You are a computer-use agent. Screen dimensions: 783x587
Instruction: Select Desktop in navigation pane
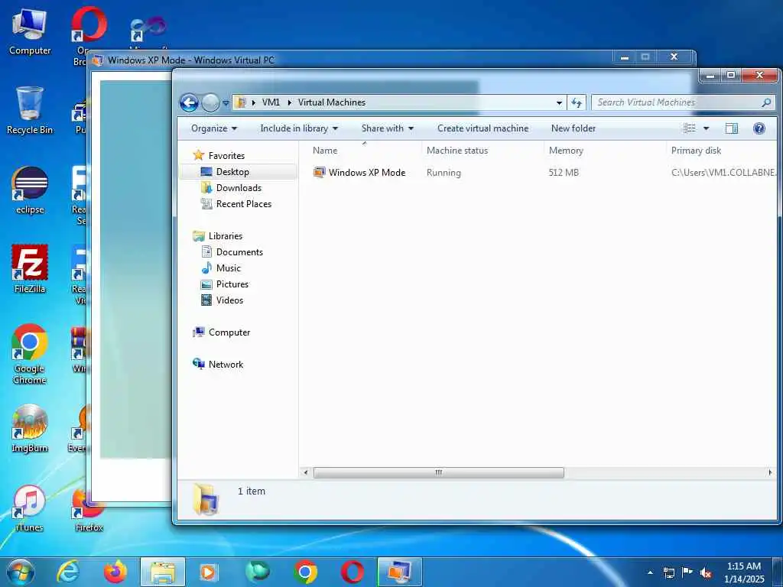232,172
